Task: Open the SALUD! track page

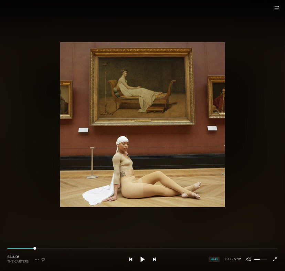Action: pos(13,257)
